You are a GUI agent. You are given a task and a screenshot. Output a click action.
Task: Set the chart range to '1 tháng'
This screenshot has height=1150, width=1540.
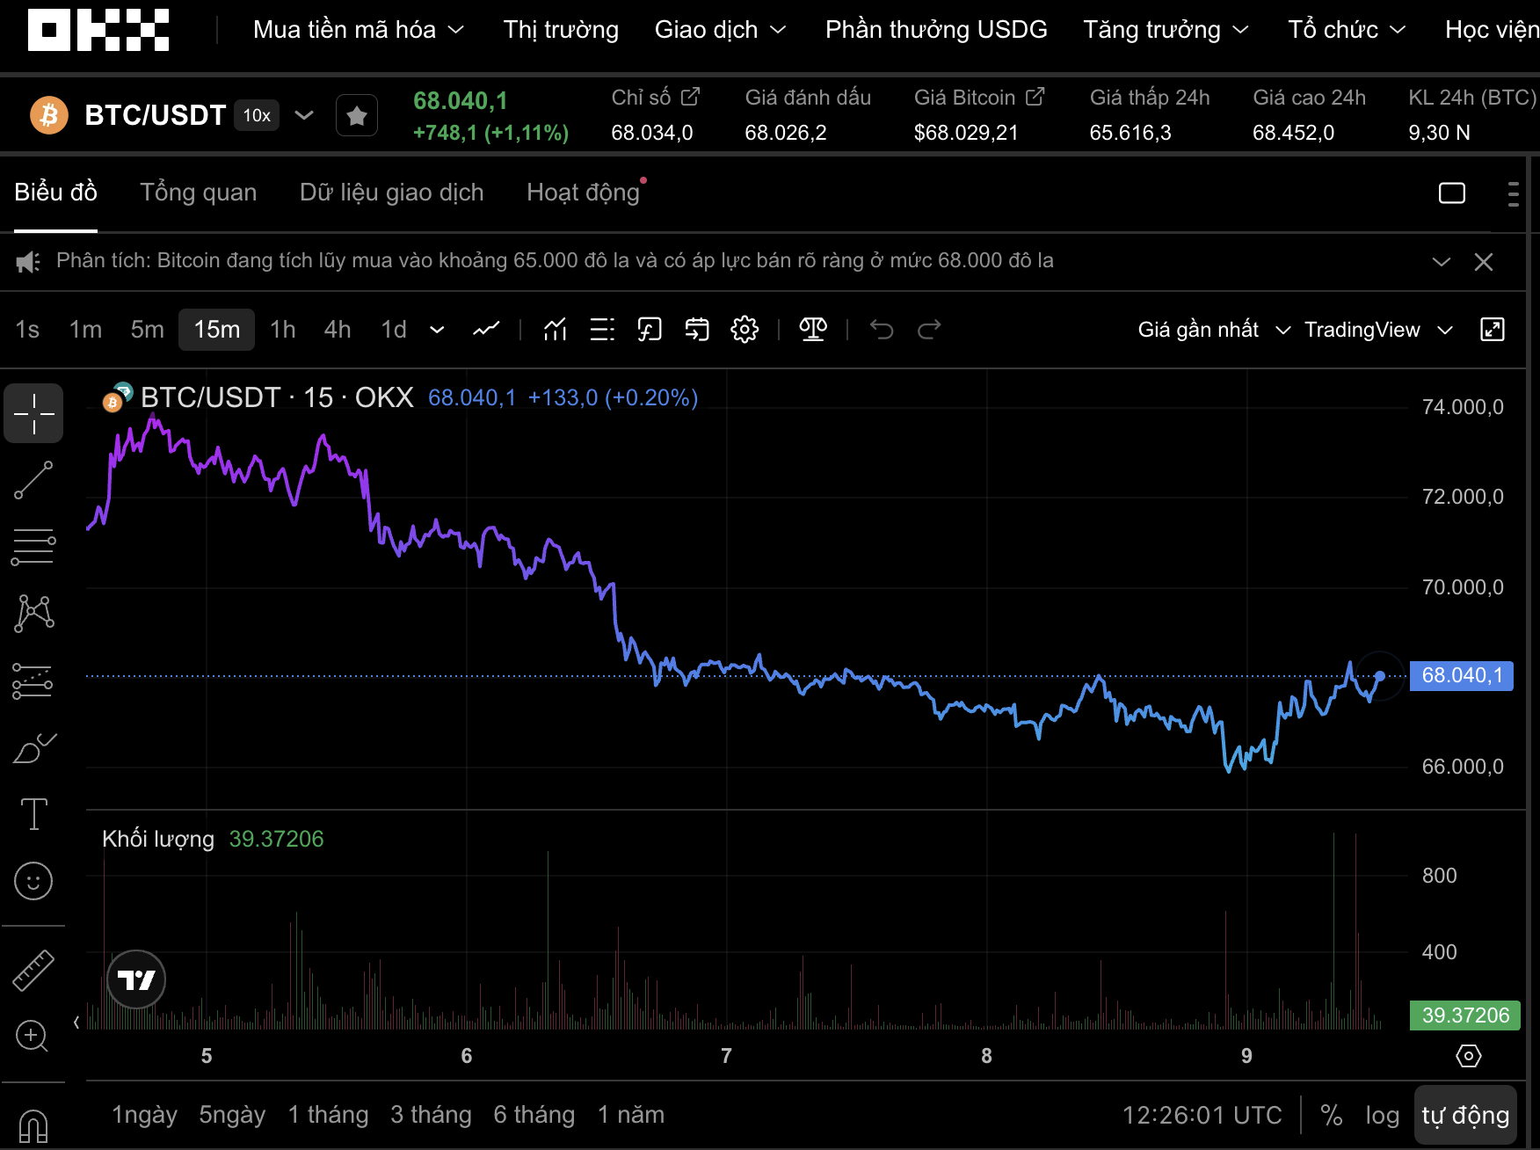click(x=328, y=1115)
